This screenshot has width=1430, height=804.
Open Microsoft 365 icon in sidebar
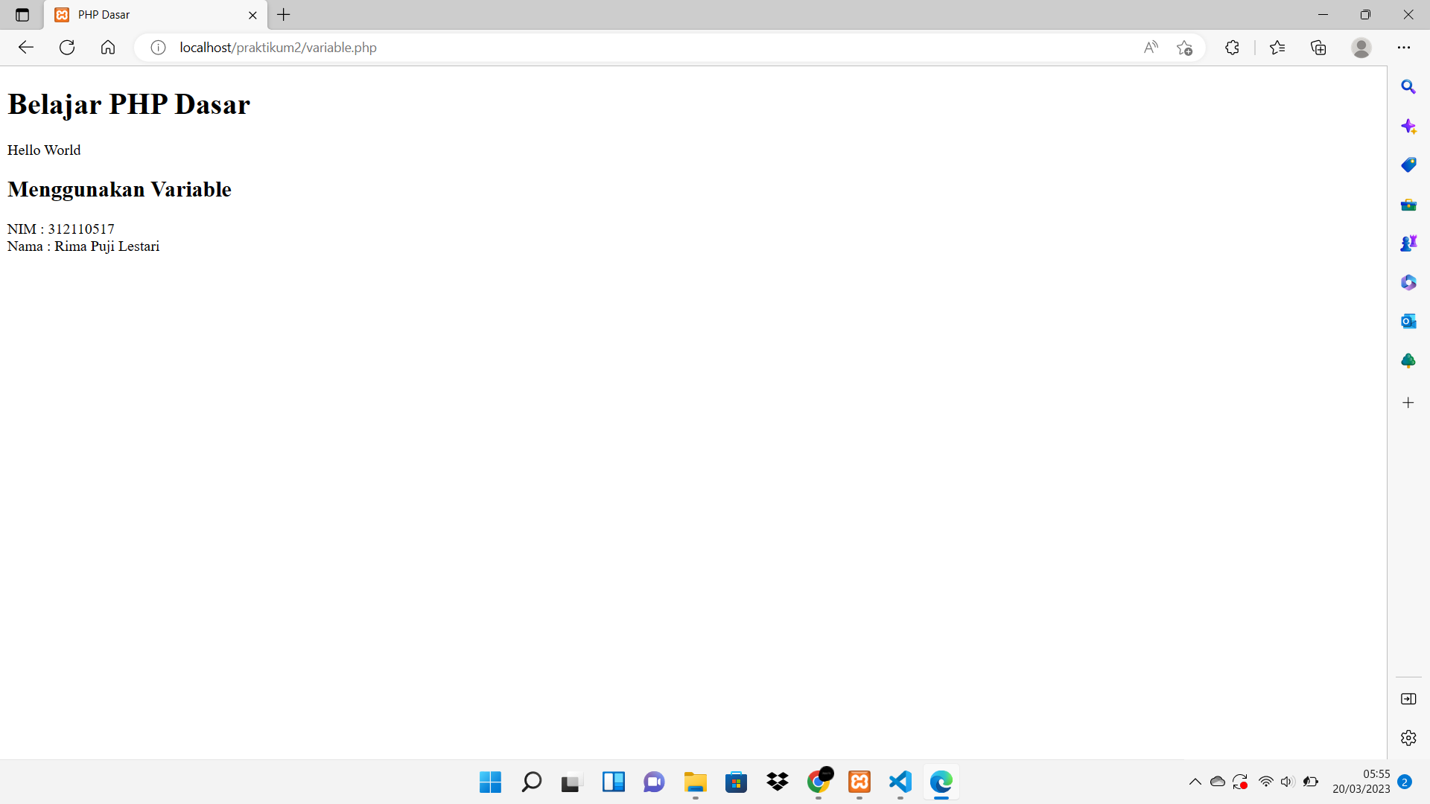[1408, 282]
